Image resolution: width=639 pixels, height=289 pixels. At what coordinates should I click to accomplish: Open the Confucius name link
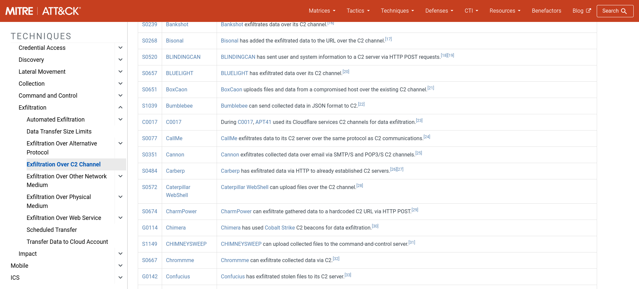[178, 277]
